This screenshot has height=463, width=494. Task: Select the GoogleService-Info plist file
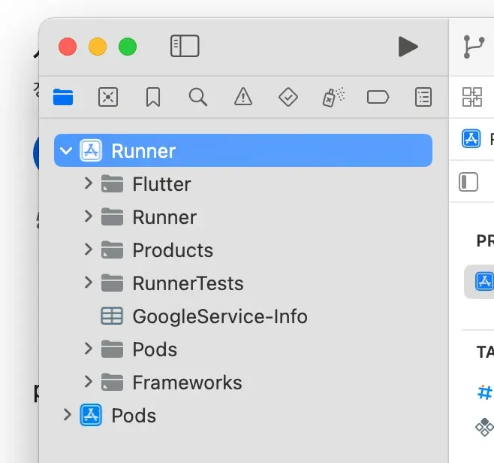coord(220,316)
